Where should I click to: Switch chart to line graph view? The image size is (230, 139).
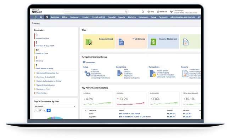click(36, 110)
